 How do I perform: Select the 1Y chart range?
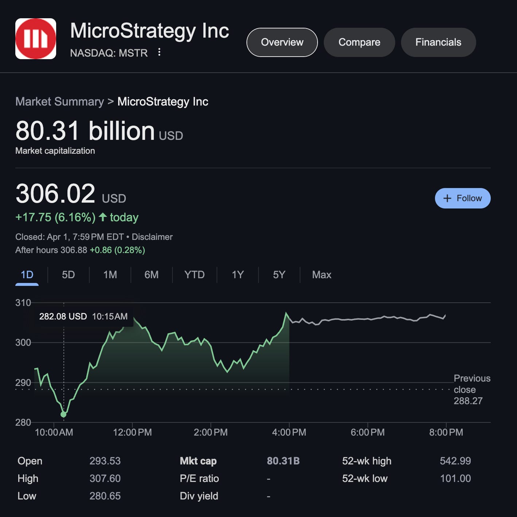pos(238,275)
